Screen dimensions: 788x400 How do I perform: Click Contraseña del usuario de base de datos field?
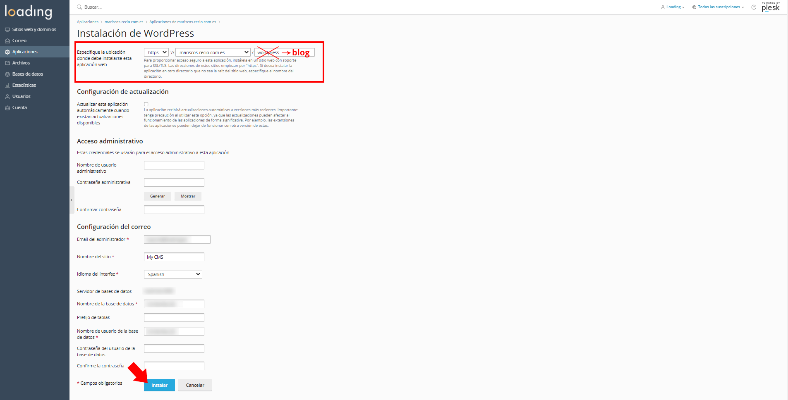174,349
